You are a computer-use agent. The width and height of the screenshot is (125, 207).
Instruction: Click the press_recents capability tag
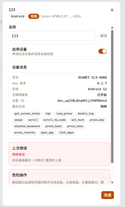(25, 133)
